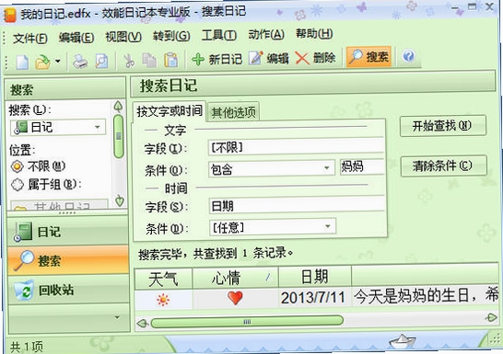Open the 工具(T) menu
The height and width of the screenshot is (354, 503).
[x=219, y=35]
